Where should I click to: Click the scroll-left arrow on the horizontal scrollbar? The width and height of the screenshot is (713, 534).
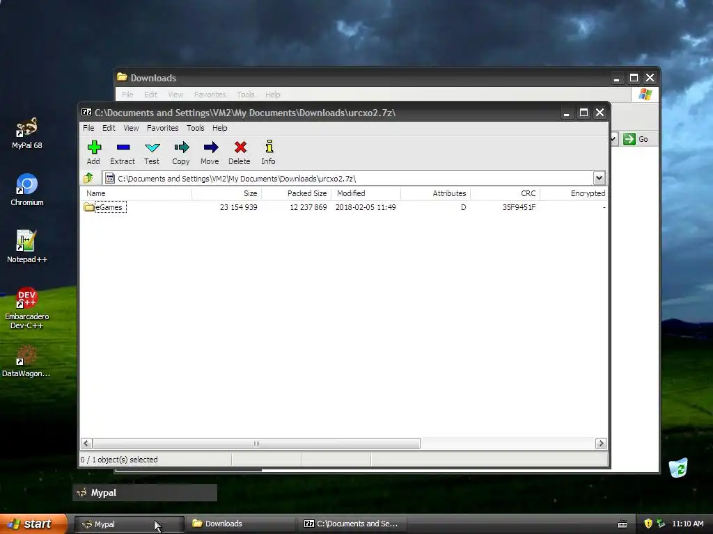(86, 443)
